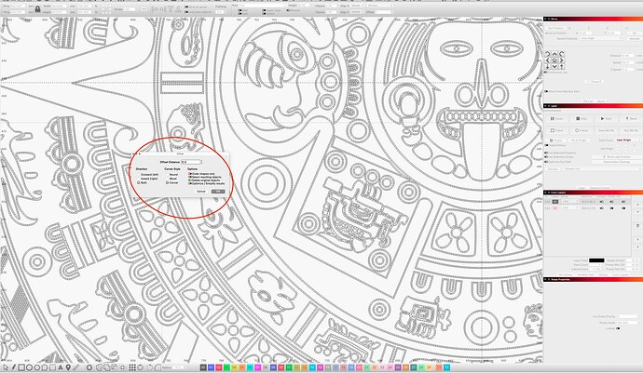The height and width of the screenshot is (373, 643).
Task: Open the Start From dropdown
Action: (x=626, y=140)
